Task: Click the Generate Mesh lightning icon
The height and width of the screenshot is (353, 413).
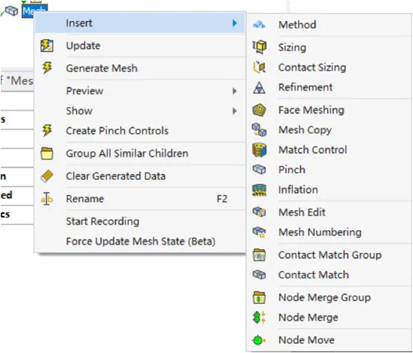Action: point(47,68)
